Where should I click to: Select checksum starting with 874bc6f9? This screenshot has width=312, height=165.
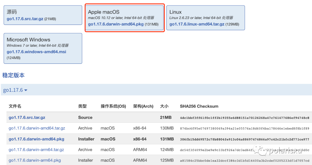(245, 128)
